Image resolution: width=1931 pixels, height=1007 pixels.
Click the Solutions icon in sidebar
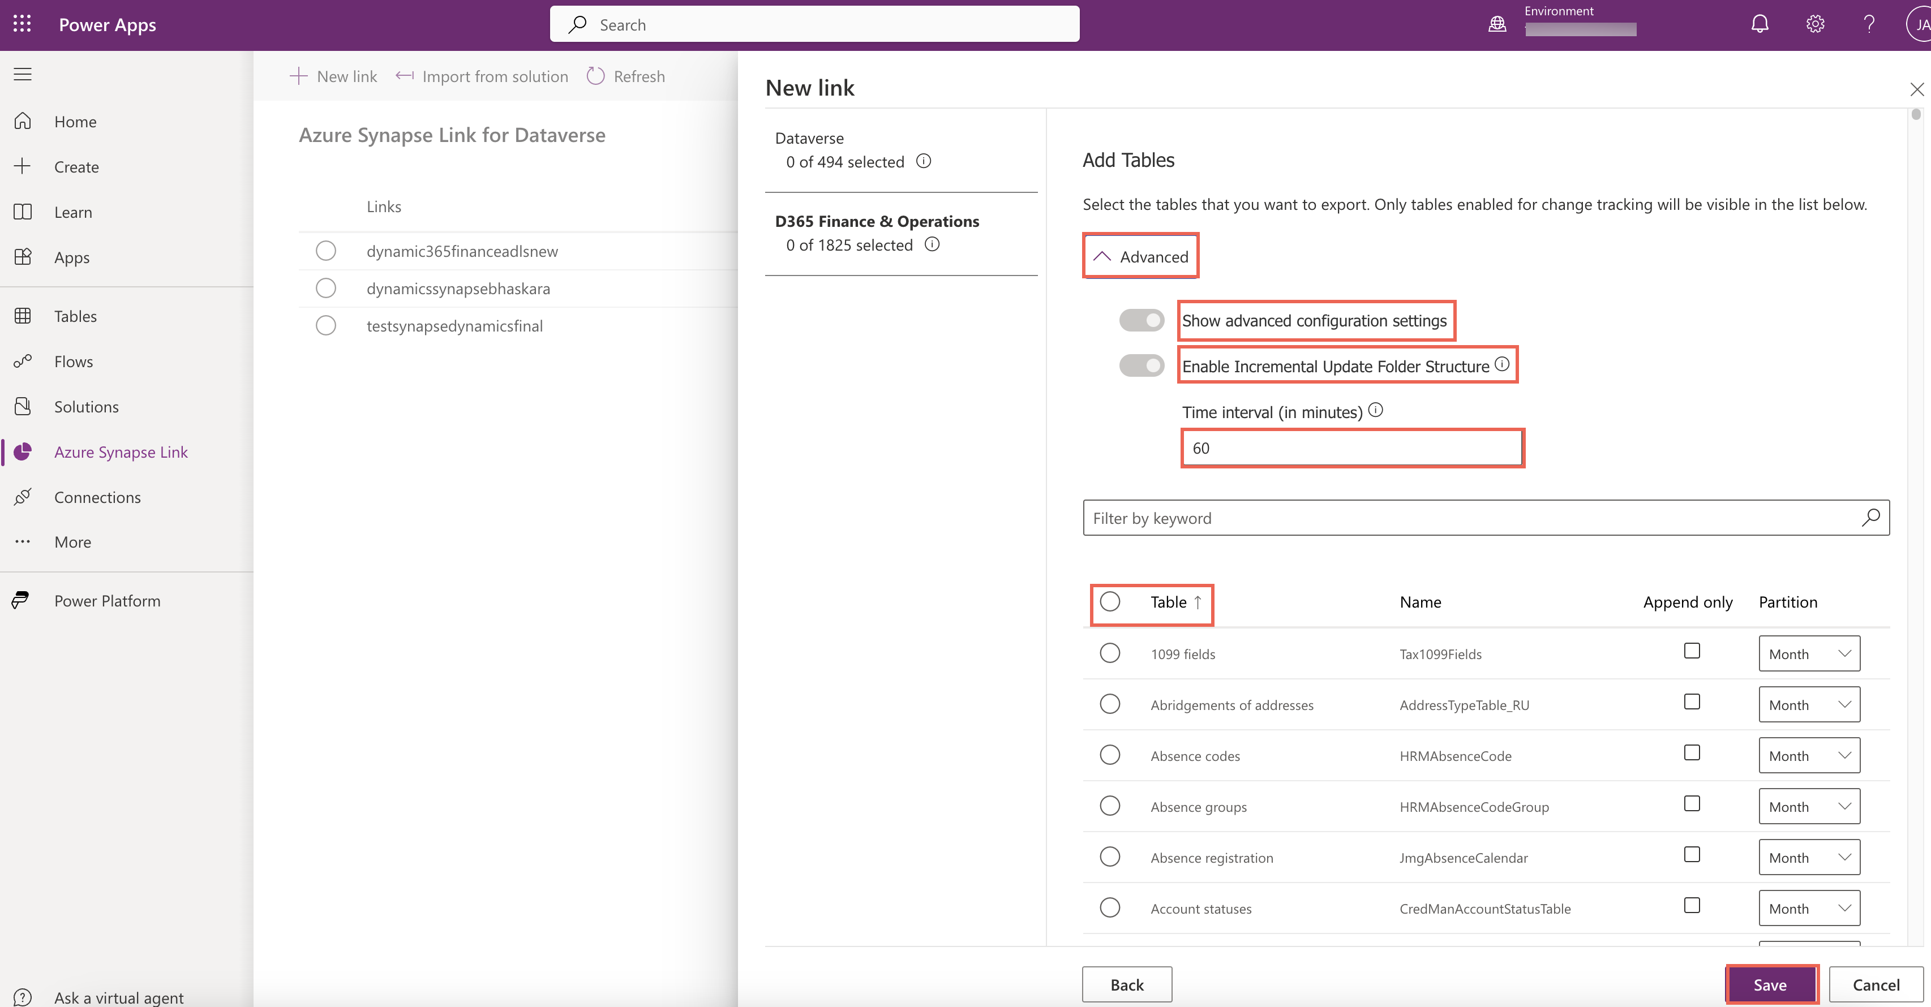pyautogui.click(x=23, y=406)
